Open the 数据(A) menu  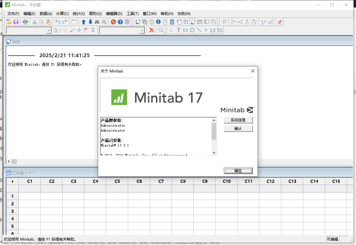[x=46, y=14]
